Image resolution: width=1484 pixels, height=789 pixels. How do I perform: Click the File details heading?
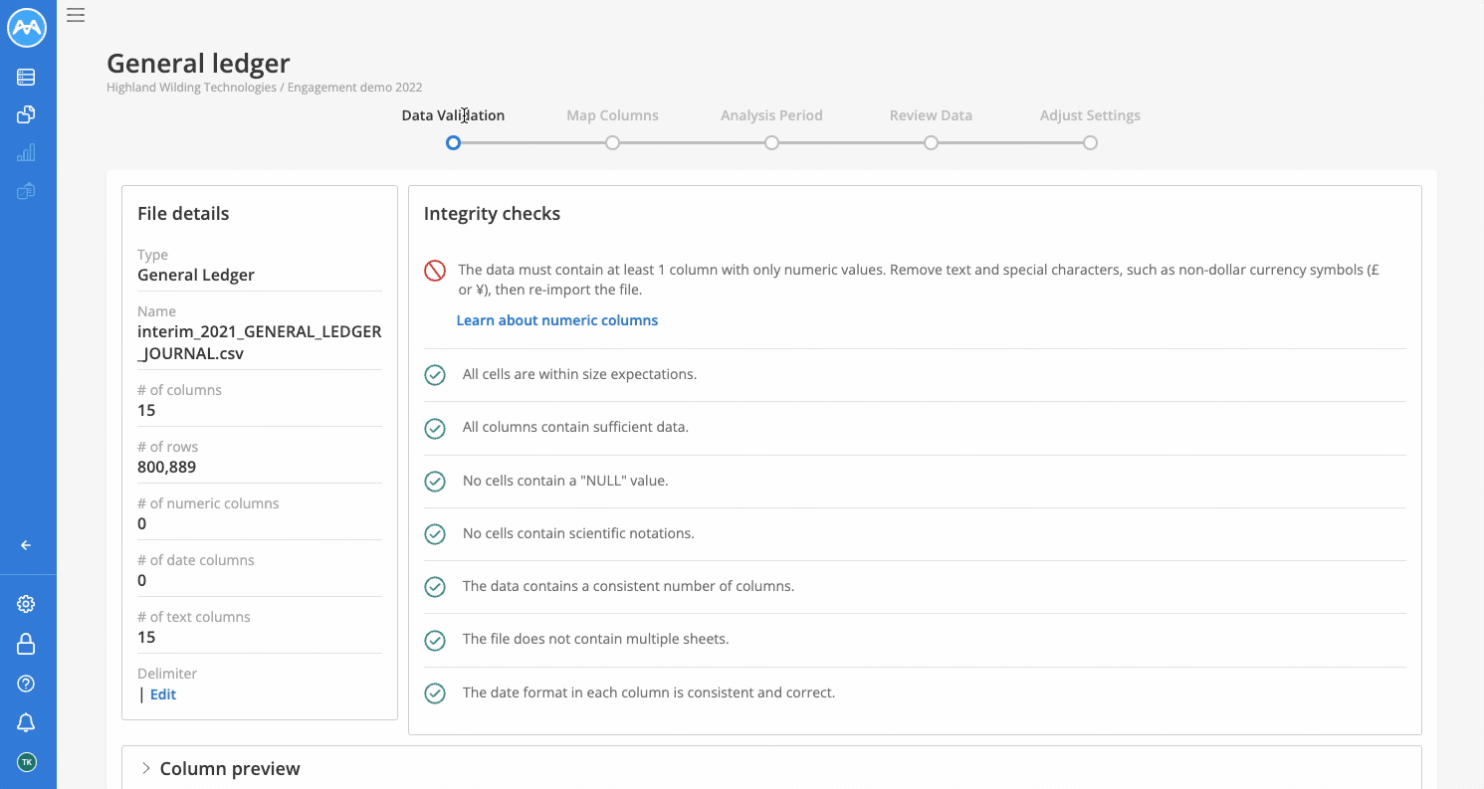[x=183, y=214]
